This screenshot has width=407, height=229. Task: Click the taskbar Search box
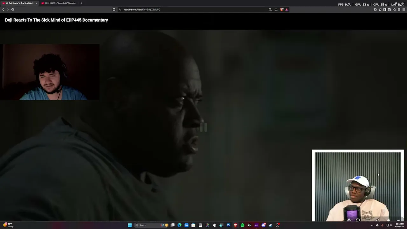pyautogui.click(x=151, y=225)
